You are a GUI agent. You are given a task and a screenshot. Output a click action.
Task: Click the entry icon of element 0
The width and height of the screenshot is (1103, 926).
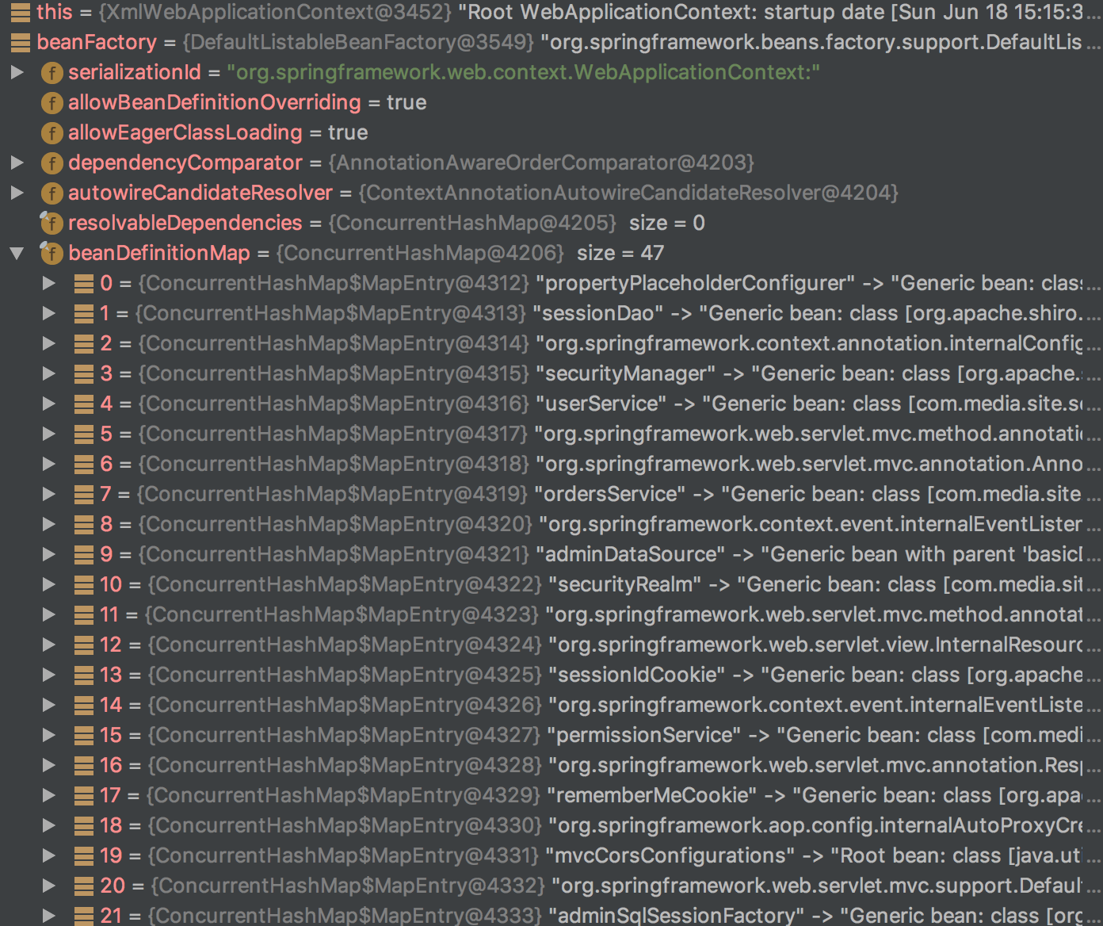coord(84,284)
